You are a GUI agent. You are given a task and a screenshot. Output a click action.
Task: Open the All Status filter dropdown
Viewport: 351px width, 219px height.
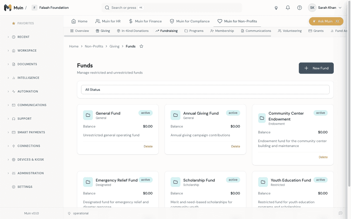tap(205, 90)
